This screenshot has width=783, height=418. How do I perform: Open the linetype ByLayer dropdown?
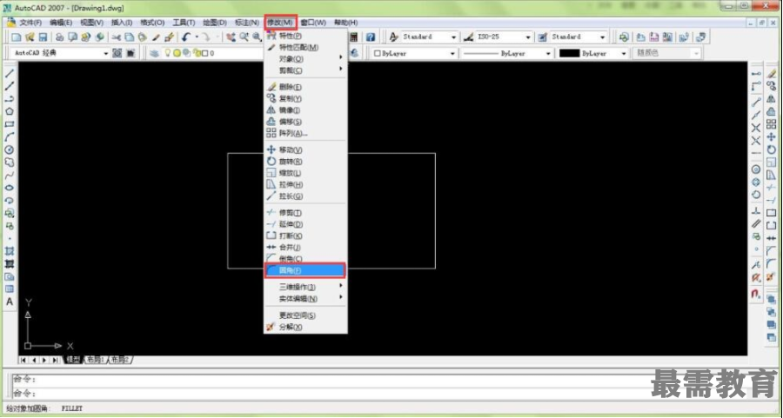(x=548, y=53)
